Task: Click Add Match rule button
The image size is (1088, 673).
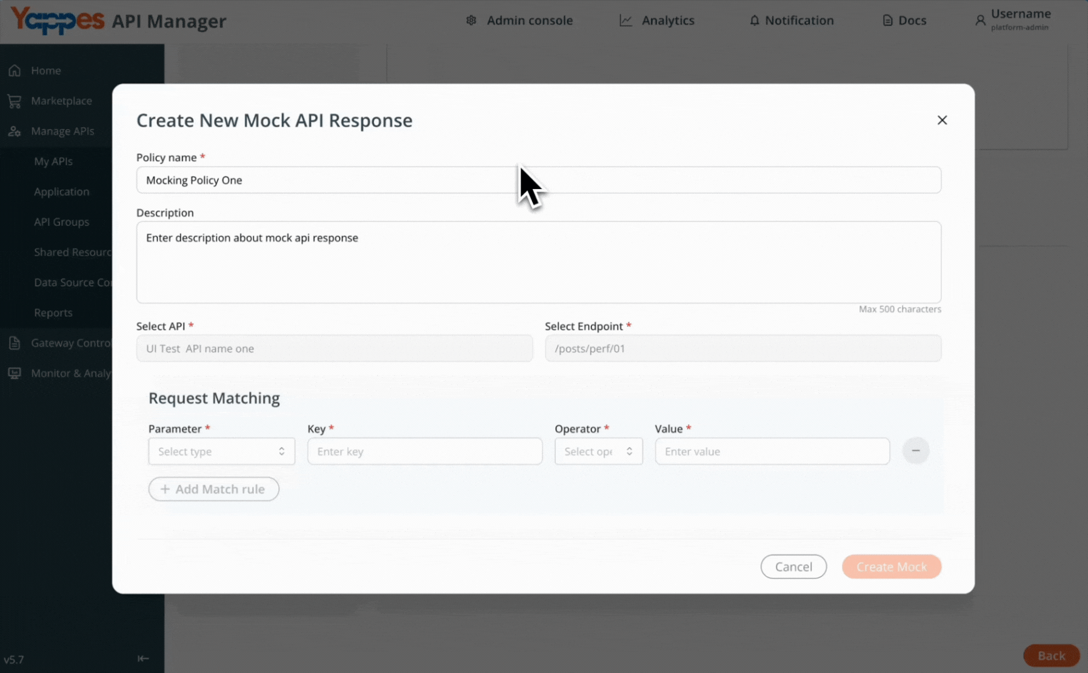Action: click(x=213, y=489)
